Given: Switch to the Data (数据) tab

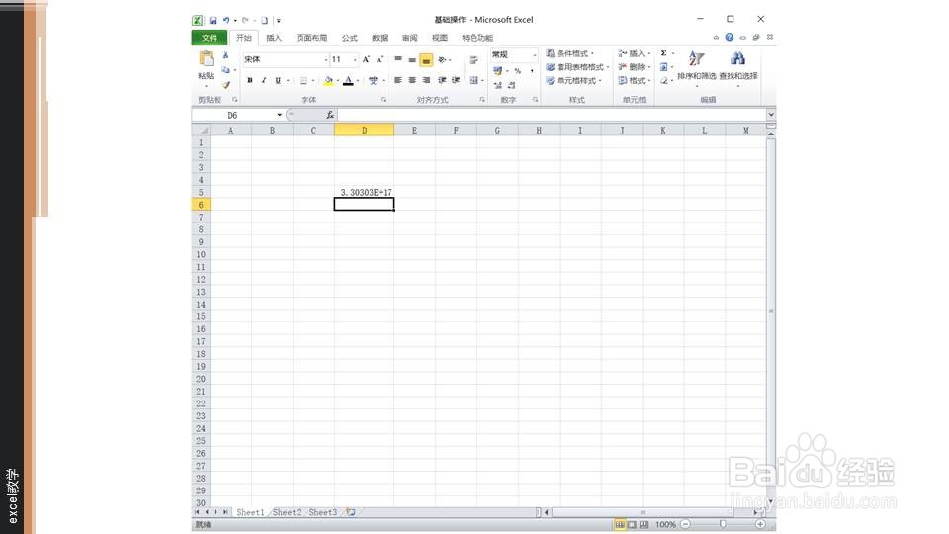Looking at the screenshot, I should pyautogui.click(x=380, y=38).
